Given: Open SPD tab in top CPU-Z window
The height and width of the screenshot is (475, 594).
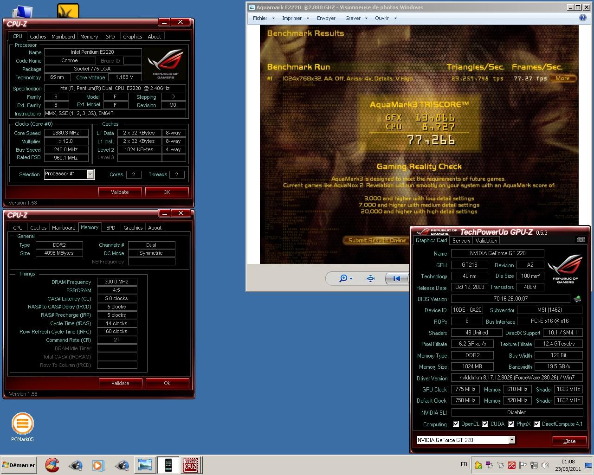Looking at the screenshot, I should (110, 37).
